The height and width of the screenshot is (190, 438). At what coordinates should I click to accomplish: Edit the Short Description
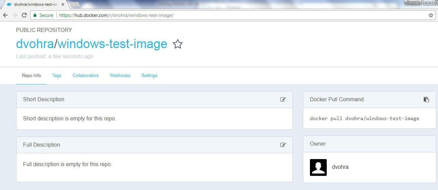[x=283, y=100]
